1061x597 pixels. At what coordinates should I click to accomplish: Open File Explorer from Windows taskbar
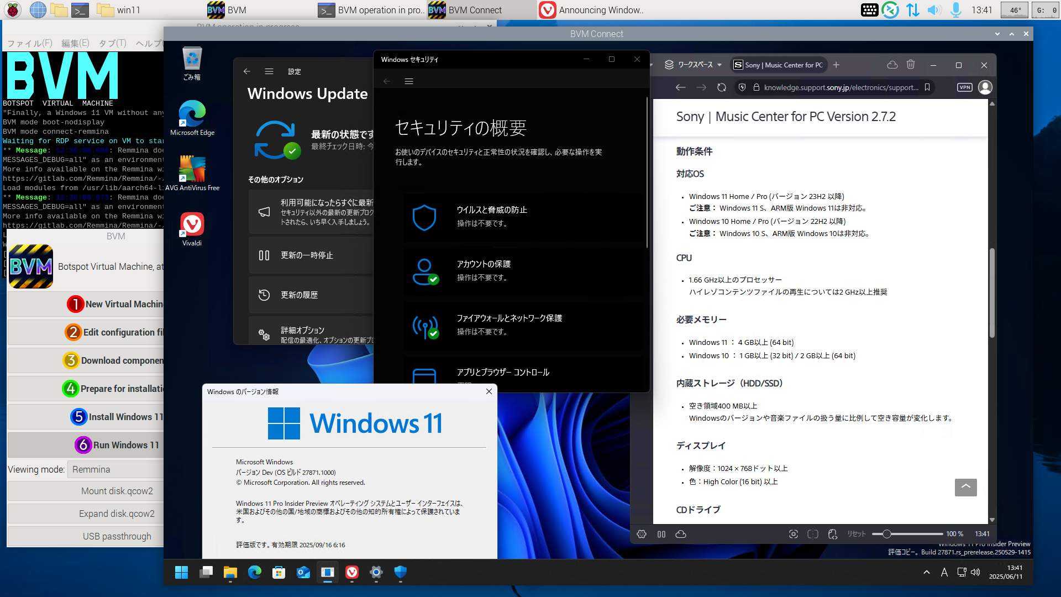pos(230,572)
